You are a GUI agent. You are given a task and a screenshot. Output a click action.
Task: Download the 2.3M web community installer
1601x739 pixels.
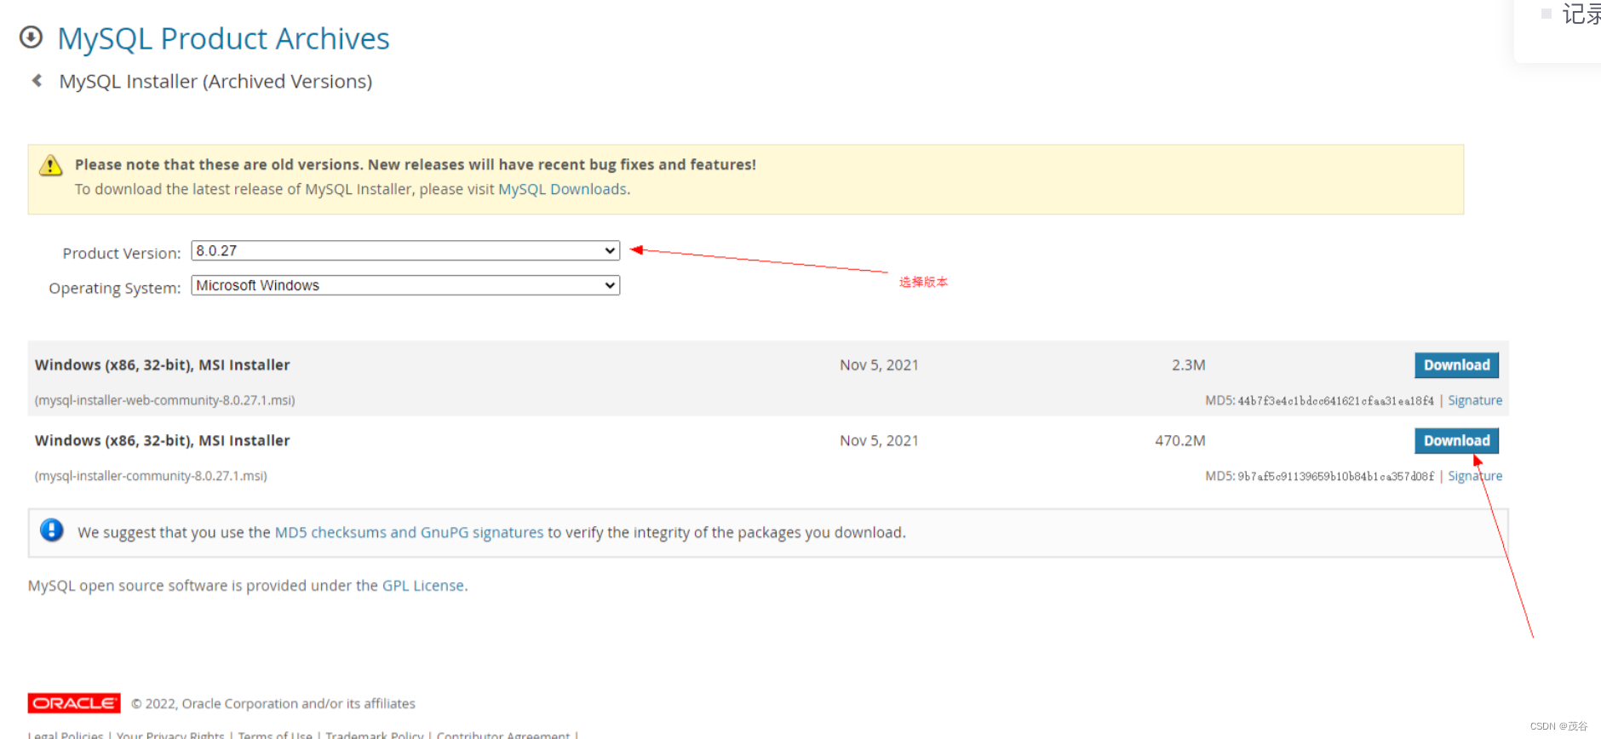tap(1456, 365)
